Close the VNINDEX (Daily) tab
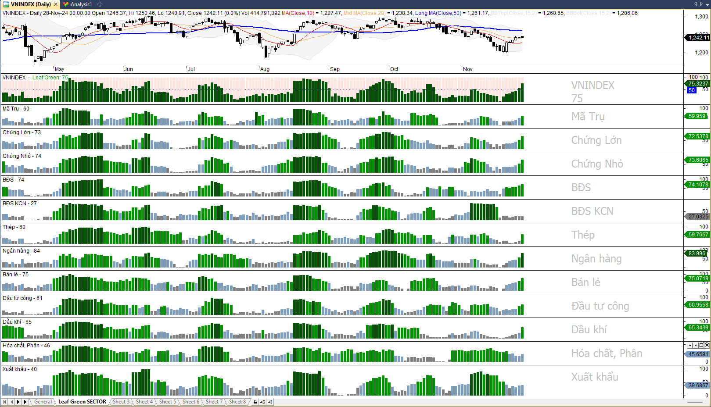Screen dimensions: 711x407 (x=56, y=4)
